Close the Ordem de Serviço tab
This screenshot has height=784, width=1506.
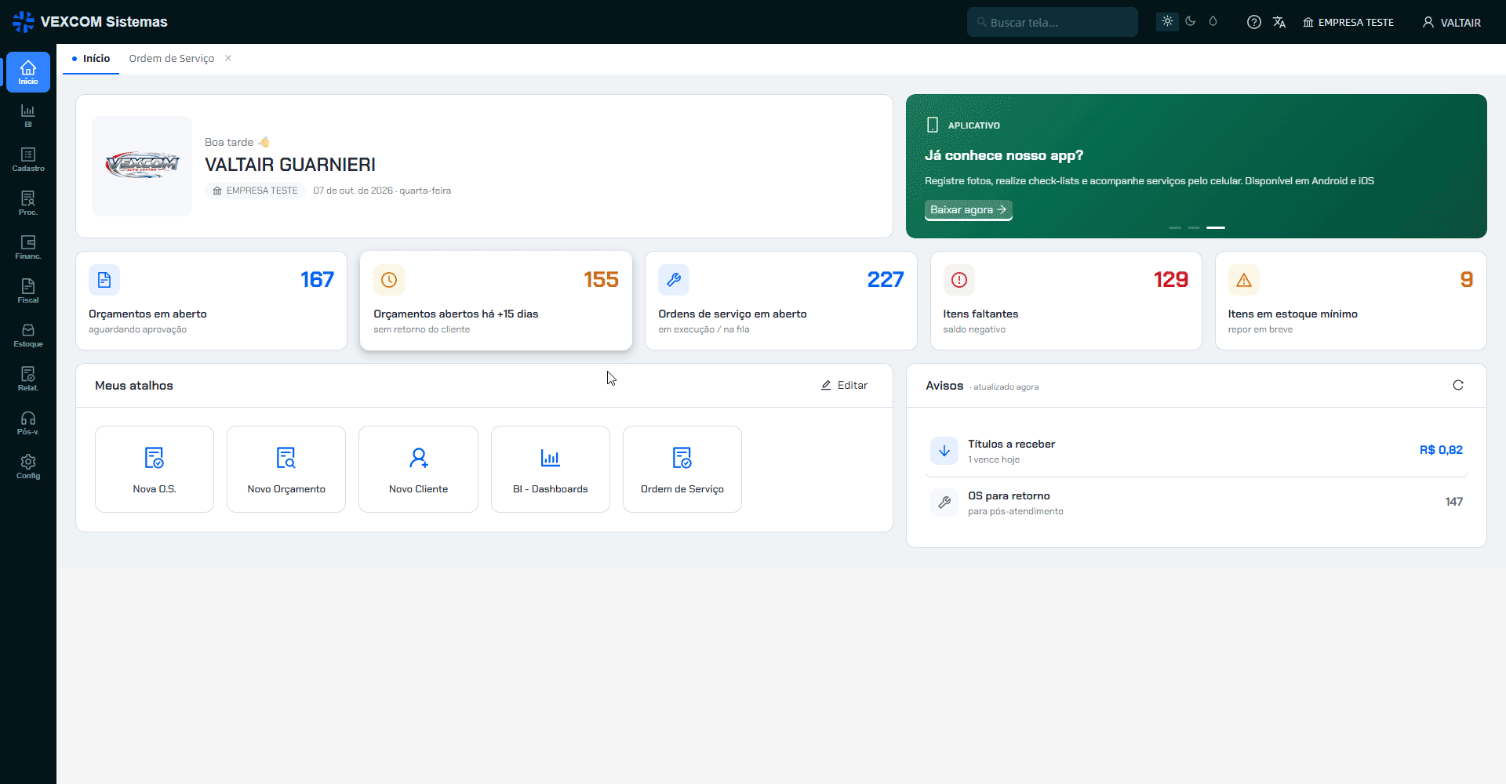[x=228, y=58]
